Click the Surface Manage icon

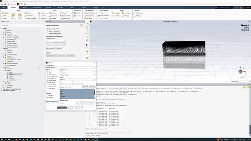click(135, 16)
